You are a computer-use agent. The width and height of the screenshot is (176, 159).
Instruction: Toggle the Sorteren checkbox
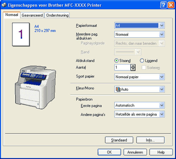pyautogui.click(x=144, y=68)
